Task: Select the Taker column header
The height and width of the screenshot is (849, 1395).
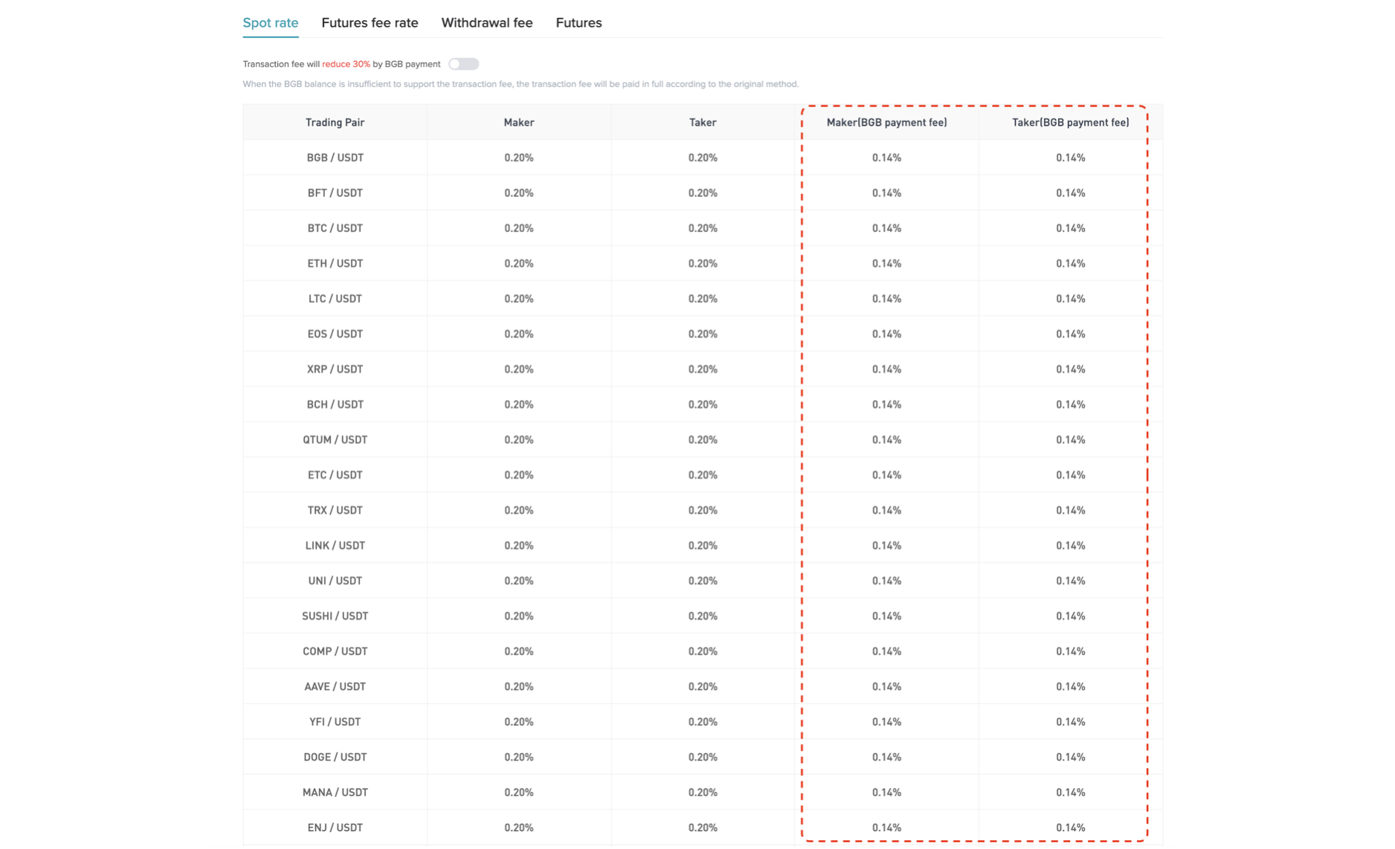Action: [703, 122]
